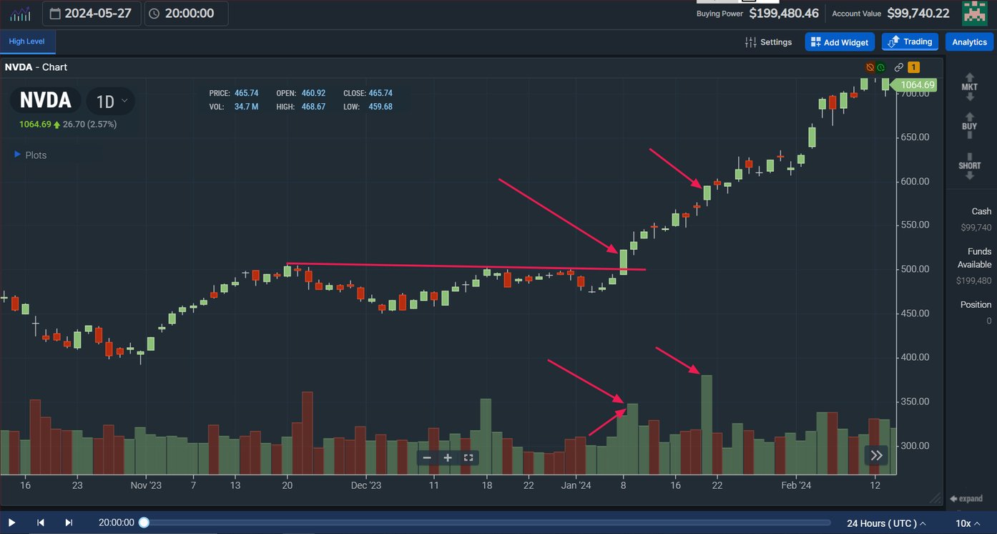Switch to the Analytics view
The image size is (997, 534).
point(969,42)
